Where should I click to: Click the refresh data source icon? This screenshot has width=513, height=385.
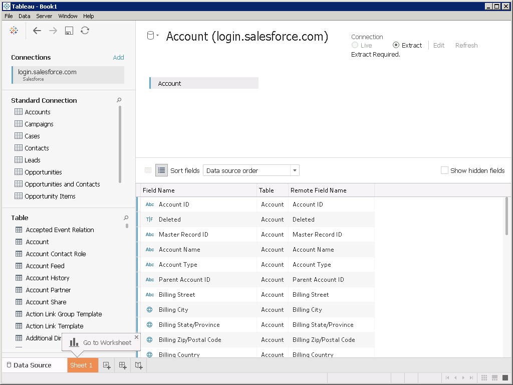click(85, 31)
